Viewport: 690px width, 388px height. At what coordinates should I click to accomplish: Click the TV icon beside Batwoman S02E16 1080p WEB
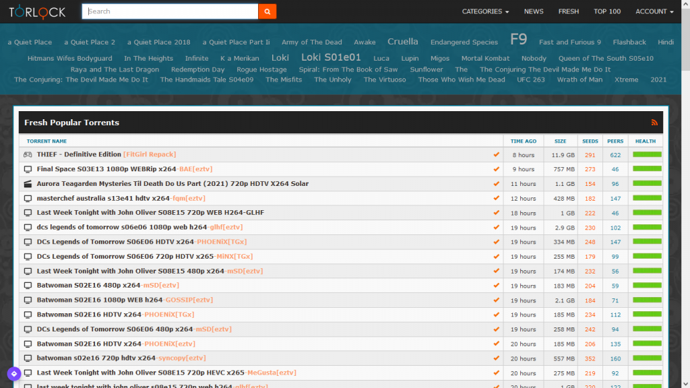[x=28, y=300]
